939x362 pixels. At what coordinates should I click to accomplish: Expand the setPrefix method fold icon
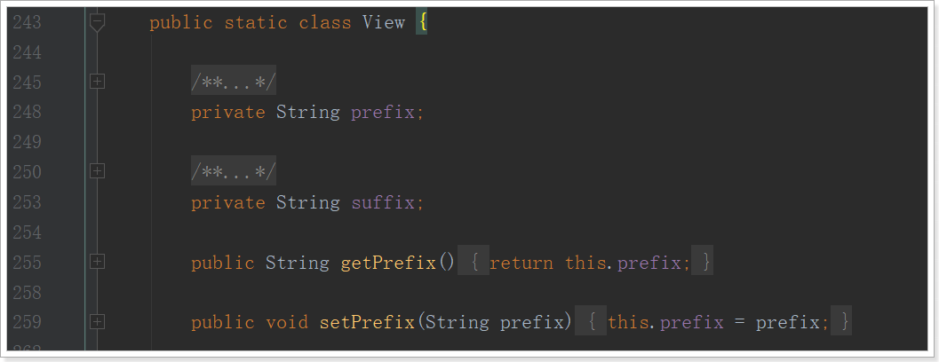[x=97, y=322]
